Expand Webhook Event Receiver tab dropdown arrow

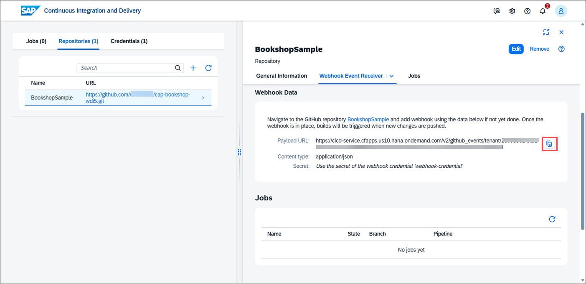click(391, 76)
